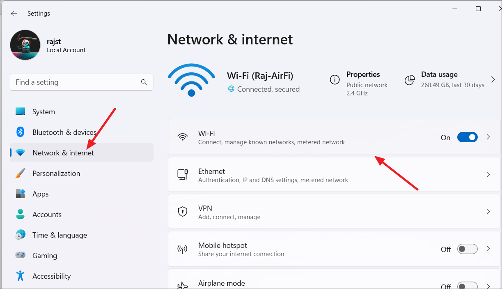This screenshot has width=502, height=289.
Task: Click the VPN shield icon
Action: [183, 212]
